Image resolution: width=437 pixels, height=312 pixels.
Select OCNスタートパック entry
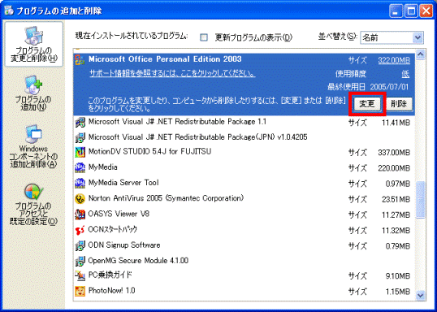coord(113,229)
